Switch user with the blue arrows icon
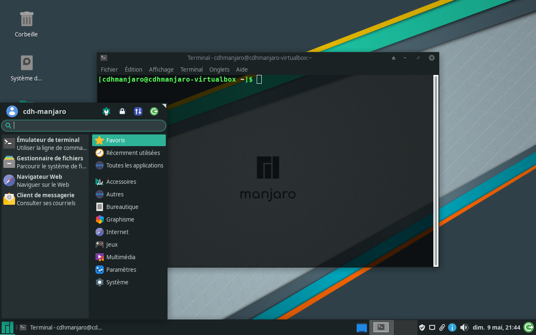536x335 pixels. point(138,111)
